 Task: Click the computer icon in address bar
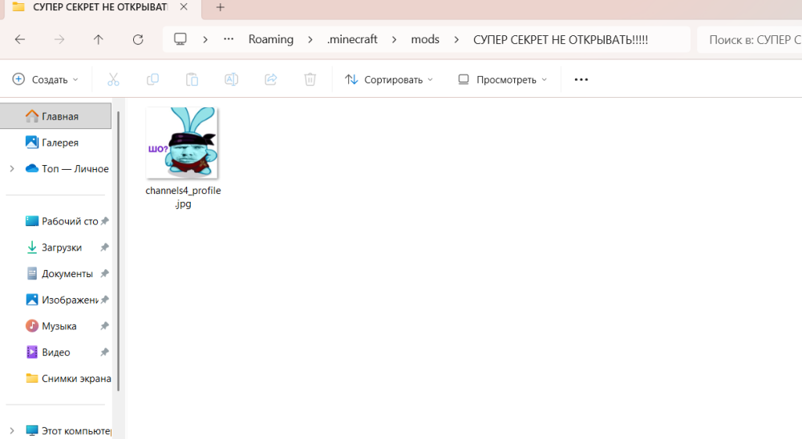click(x=180, y=39)
